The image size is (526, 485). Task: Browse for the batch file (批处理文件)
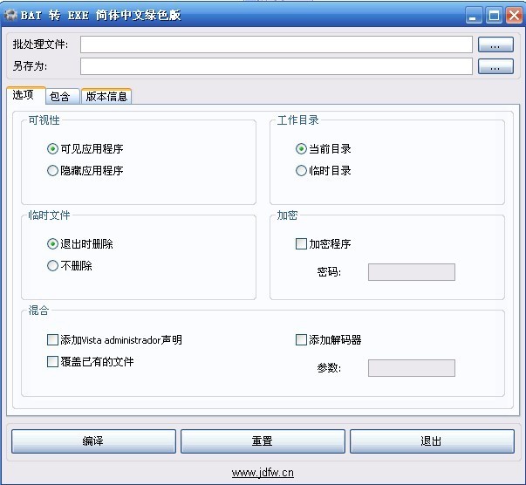click(x=495, y=44)
